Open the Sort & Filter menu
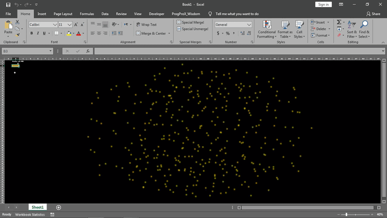 pyautogui.click(x=352, y=29)
